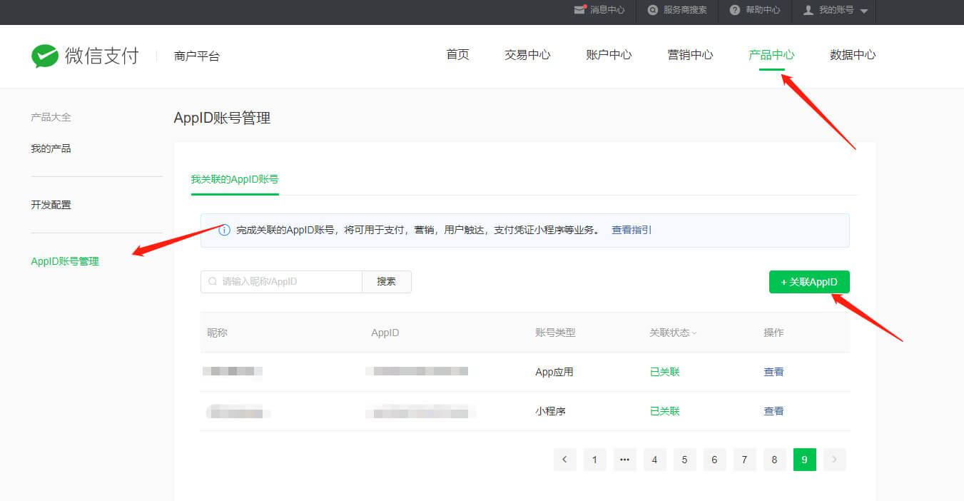This screenshot has height=501, width=964.
Task: Open the 营销中心 navigation tab
Action: click(690, 55)
